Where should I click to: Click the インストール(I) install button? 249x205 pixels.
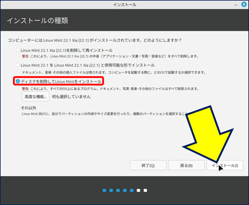pyautogui.click(x=225, y=166)
